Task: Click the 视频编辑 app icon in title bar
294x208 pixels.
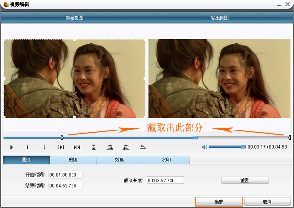Action: [6, 4]
